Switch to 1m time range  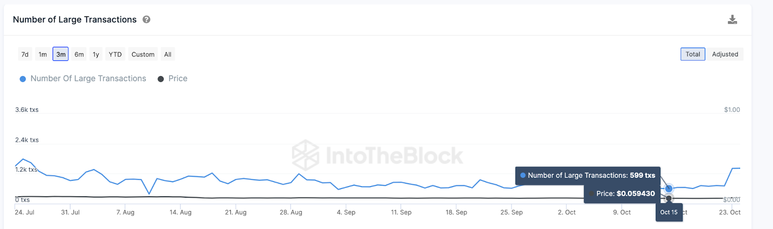coord(43,54)
